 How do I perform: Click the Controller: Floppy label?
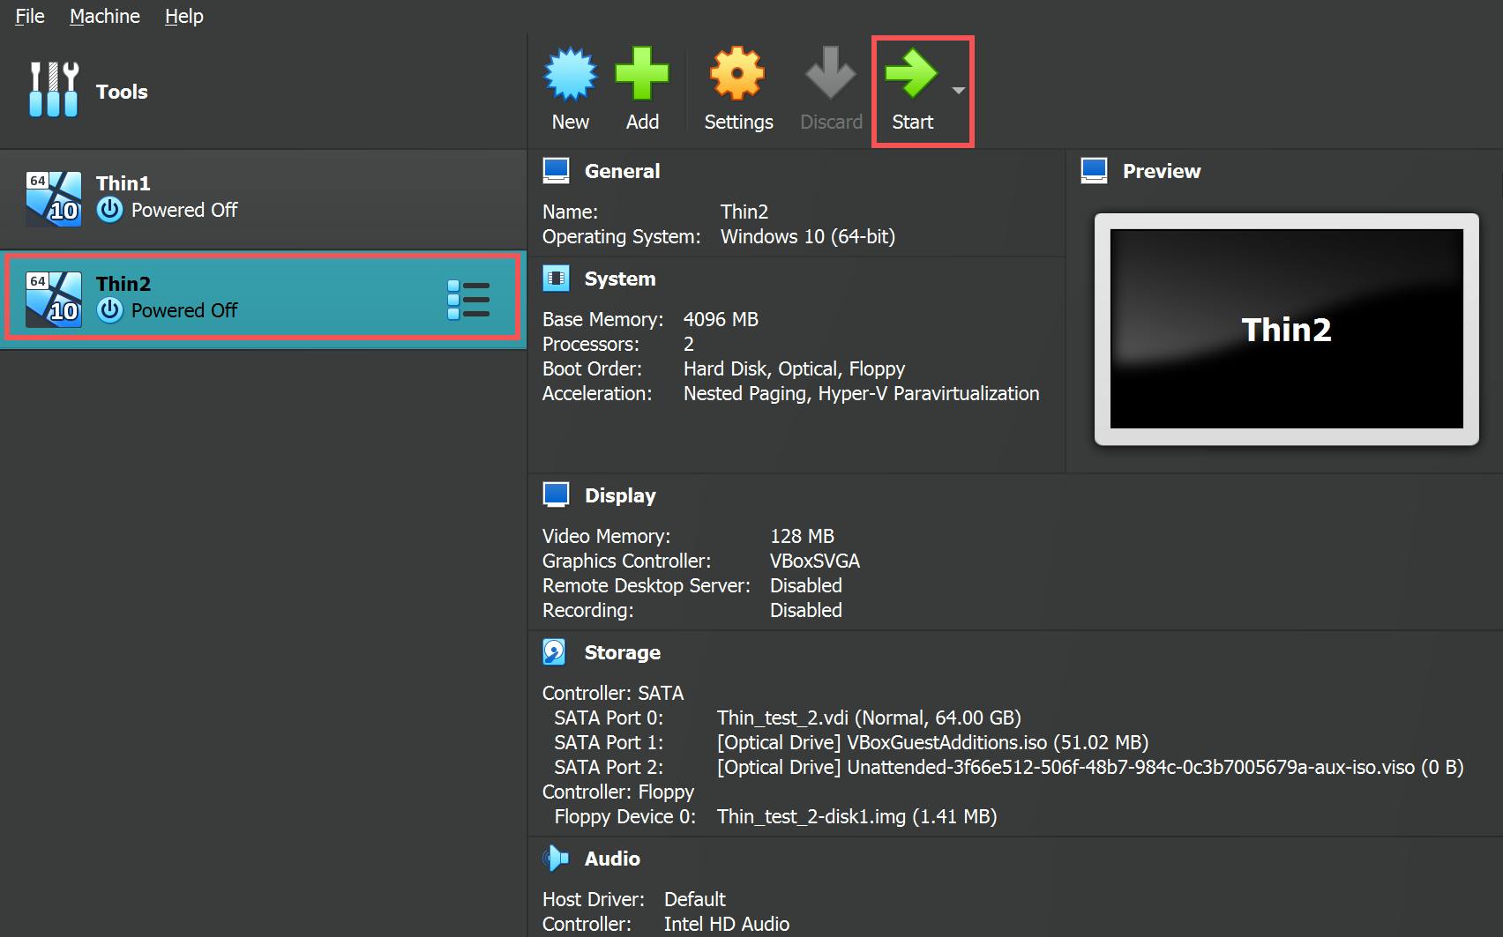click(x=617, y=792)
